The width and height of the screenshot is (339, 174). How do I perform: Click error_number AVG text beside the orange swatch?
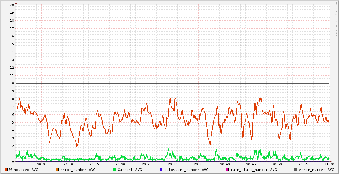(x=78, y=170)
